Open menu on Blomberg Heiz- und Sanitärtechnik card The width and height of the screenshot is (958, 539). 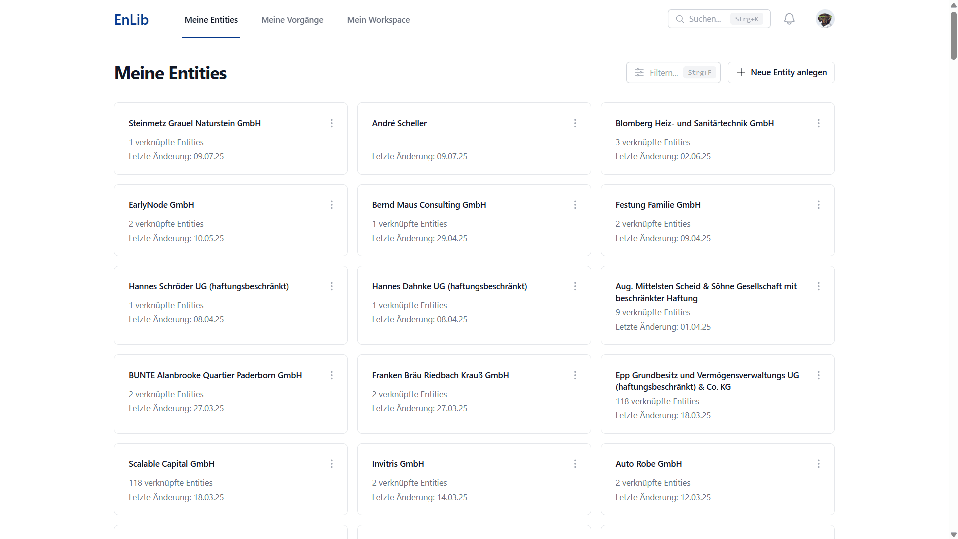818,123
